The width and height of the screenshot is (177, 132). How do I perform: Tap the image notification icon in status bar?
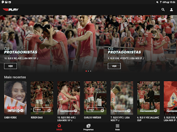6,2
